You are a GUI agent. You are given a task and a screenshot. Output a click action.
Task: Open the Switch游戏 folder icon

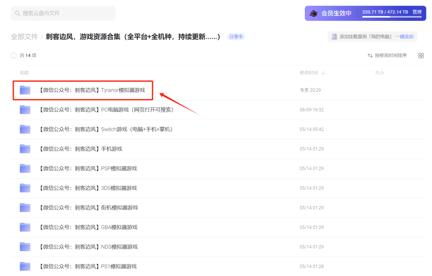coord(25,129)
